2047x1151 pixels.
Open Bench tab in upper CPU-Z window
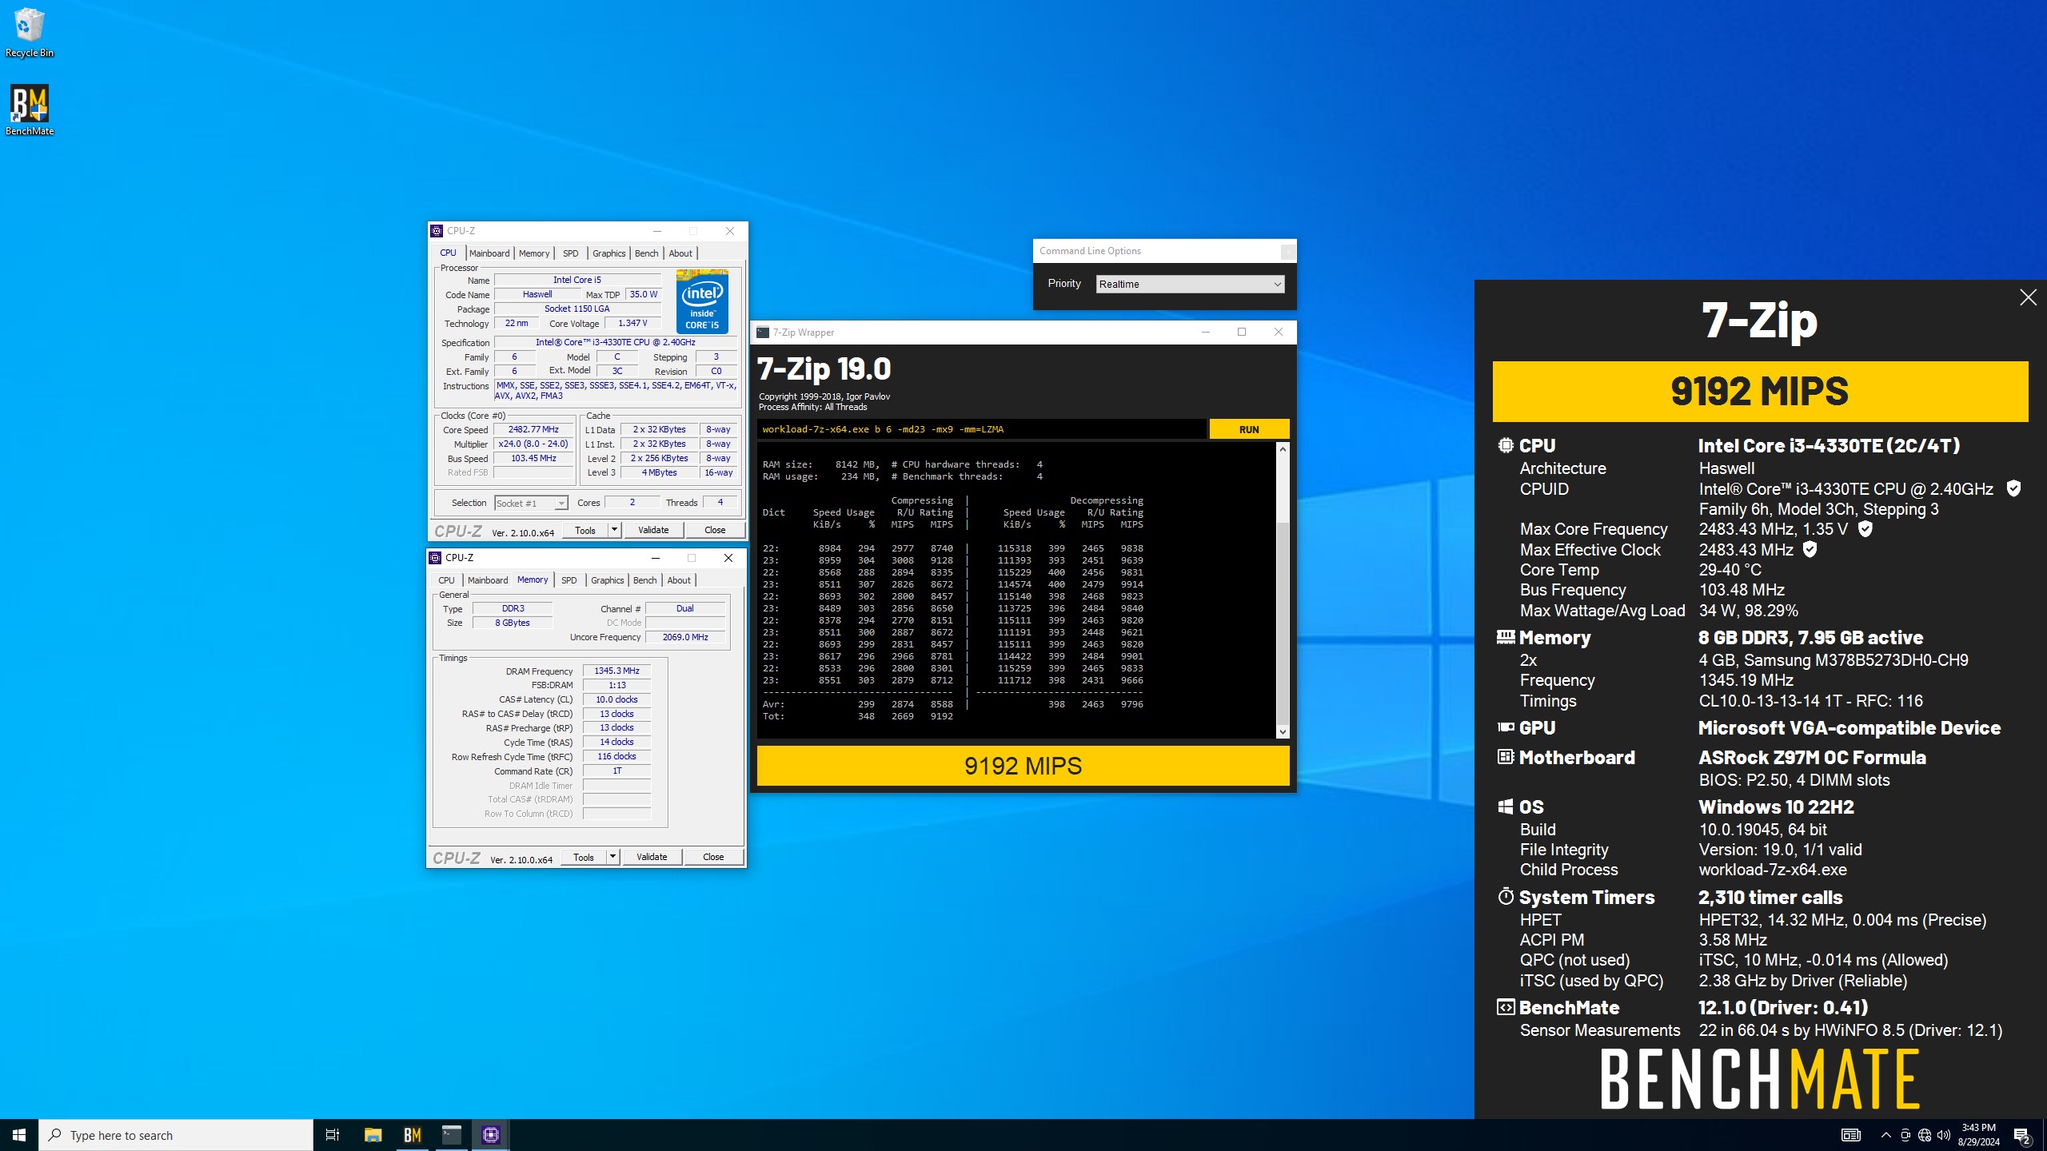pos(646,253)
